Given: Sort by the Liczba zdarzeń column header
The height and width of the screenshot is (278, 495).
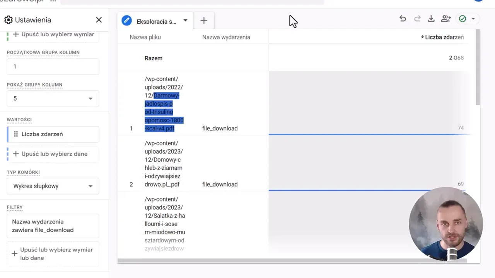Looking at the screenshot, I should [x=442, y=37].
